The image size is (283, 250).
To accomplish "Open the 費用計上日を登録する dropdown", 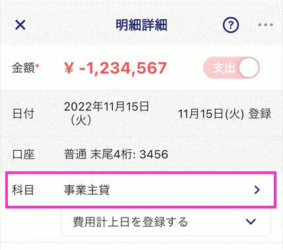I will pyautogui.click(x=166, y=222).
